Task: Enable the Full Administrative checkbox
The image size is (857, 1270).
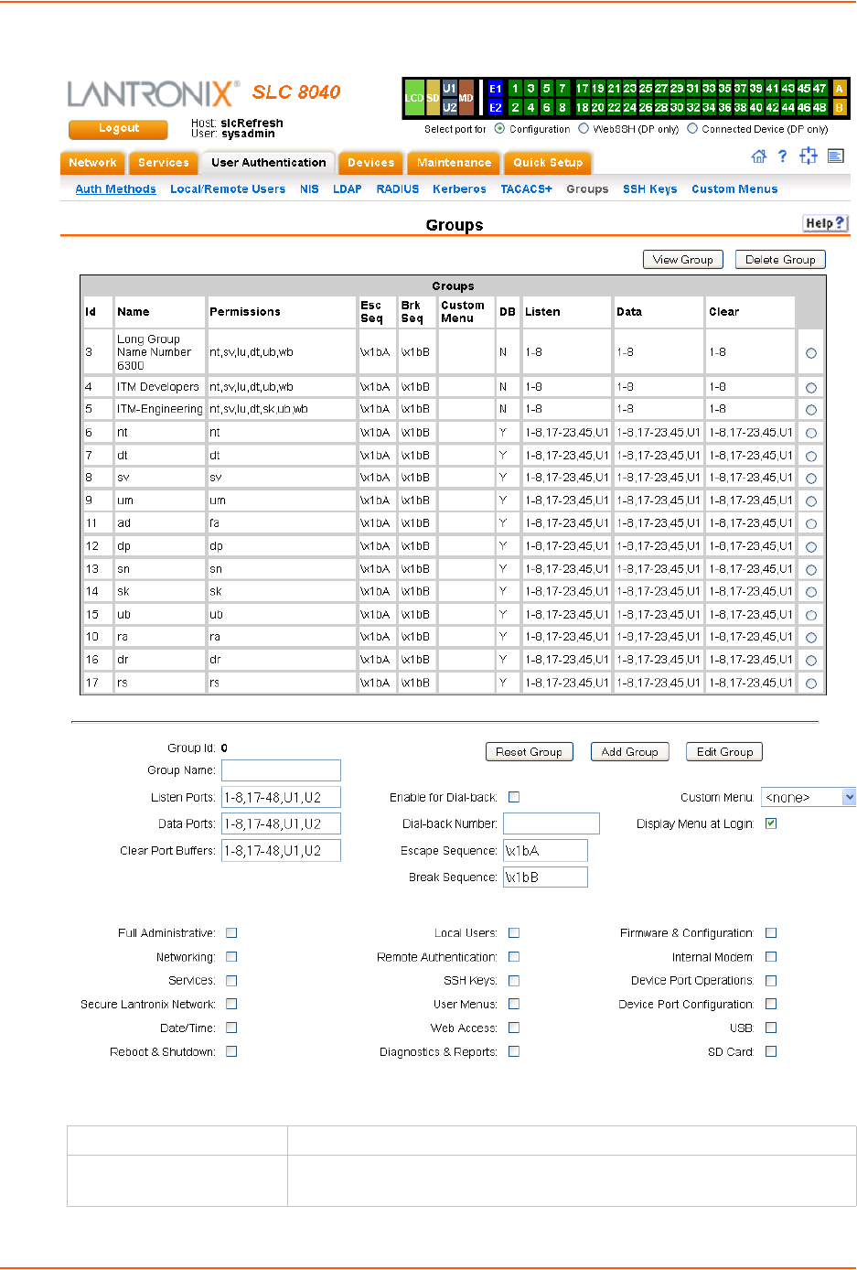Action: (x=231, y=933)
